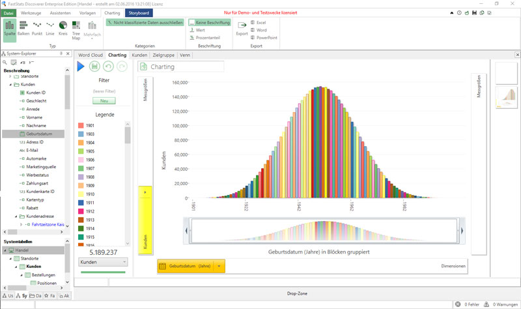Redo the action in Charting panel
The width and height of the screenshot is (521, 309).
click(122, 66)
